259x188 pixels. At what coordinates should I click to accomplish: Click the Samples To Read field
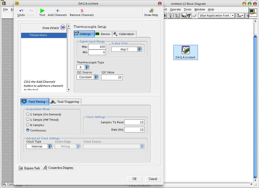(x=134, y=122)
